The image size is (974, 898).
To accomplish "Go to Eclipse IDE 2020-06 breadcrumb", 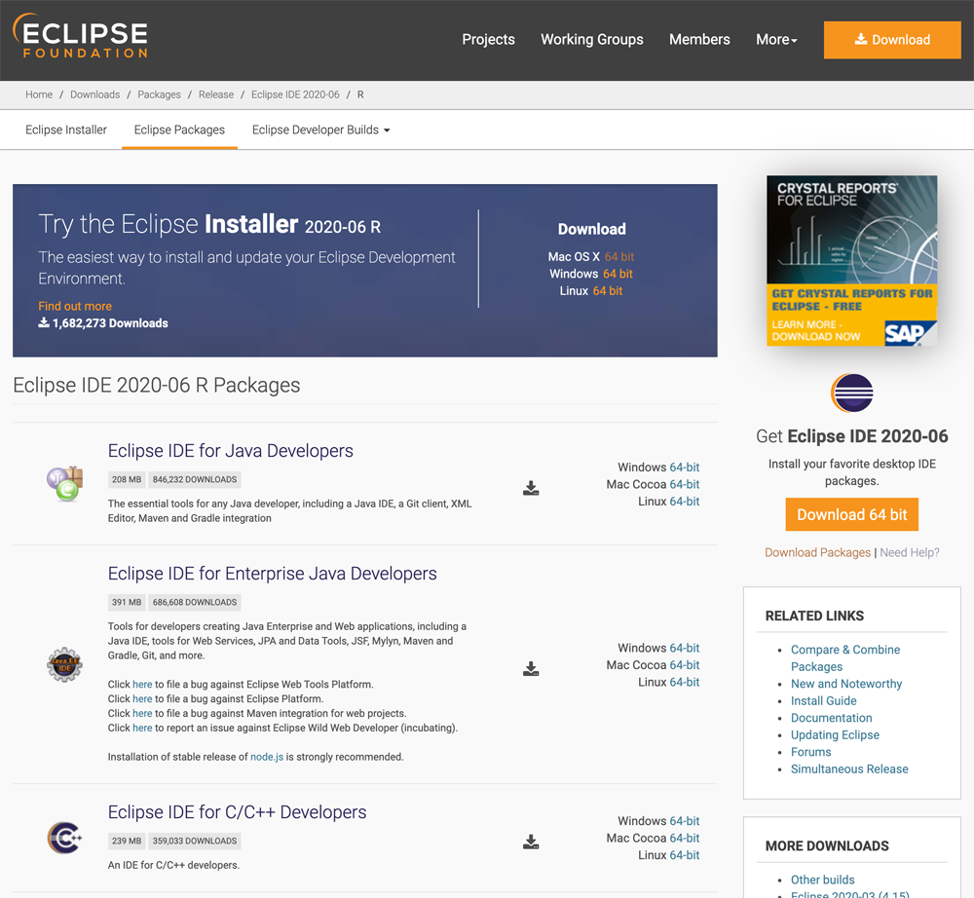I will coord(295,94).
